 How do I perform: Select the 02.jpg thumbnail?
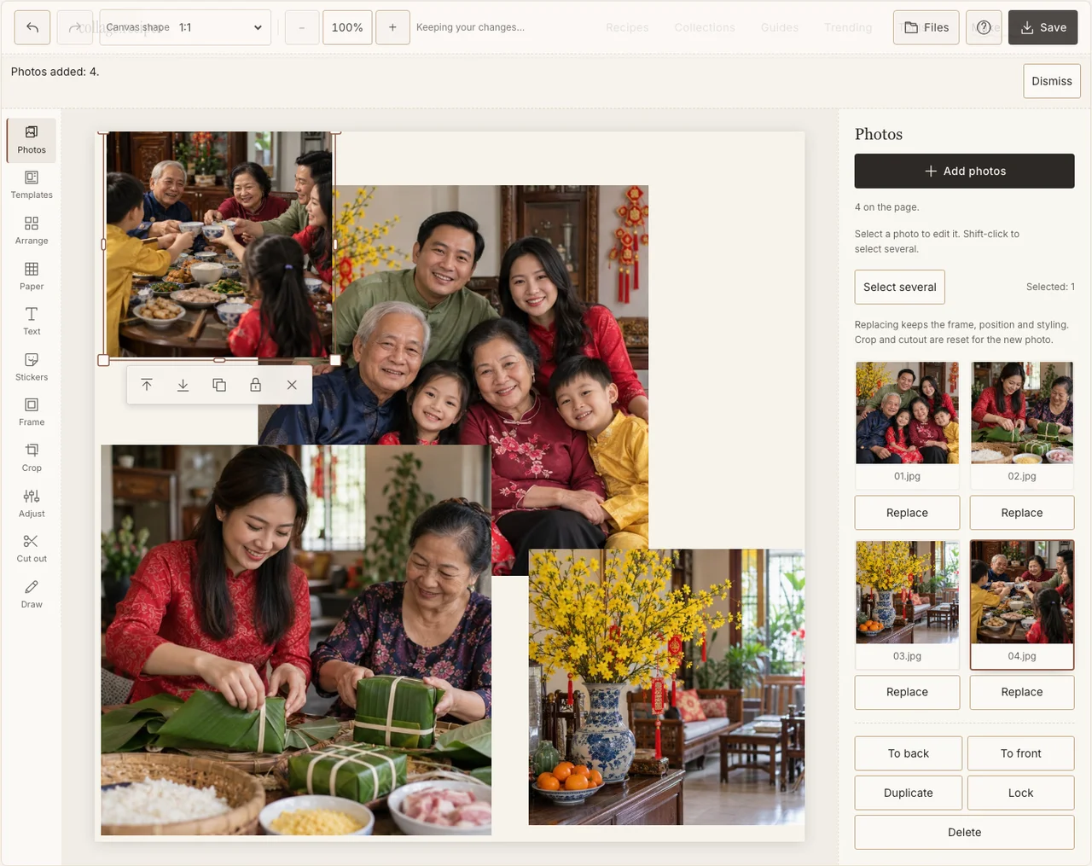pyautogui.click(x=1022, y=424)
